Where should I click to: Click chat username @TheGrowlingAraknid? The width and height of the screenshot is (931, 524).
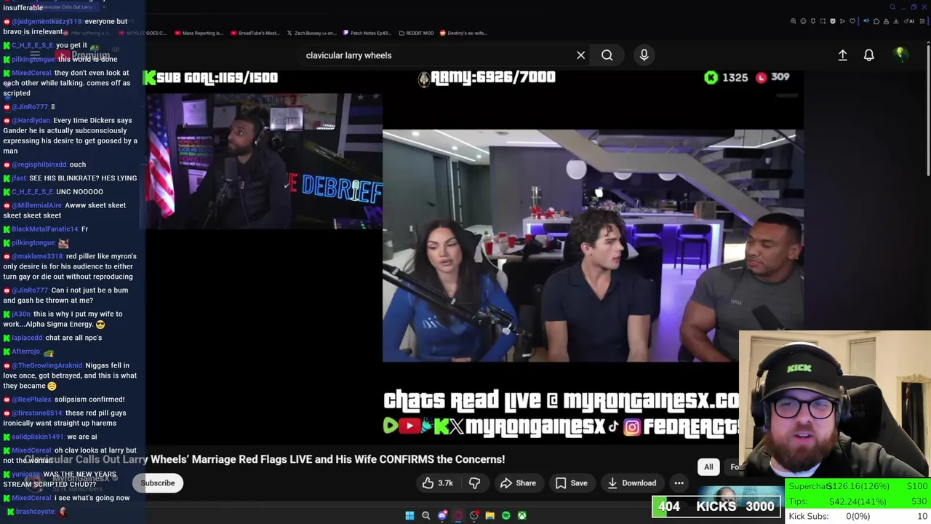pos(47,365)
